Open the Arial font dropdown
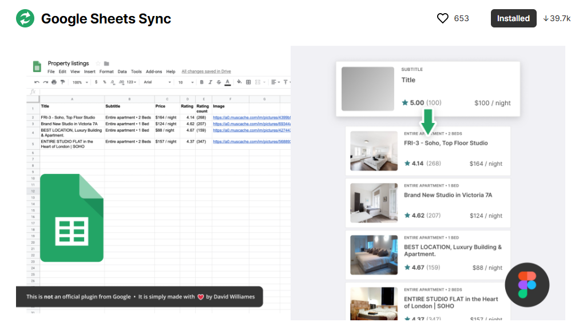575x334 pixels. click(x=157, y=82)
